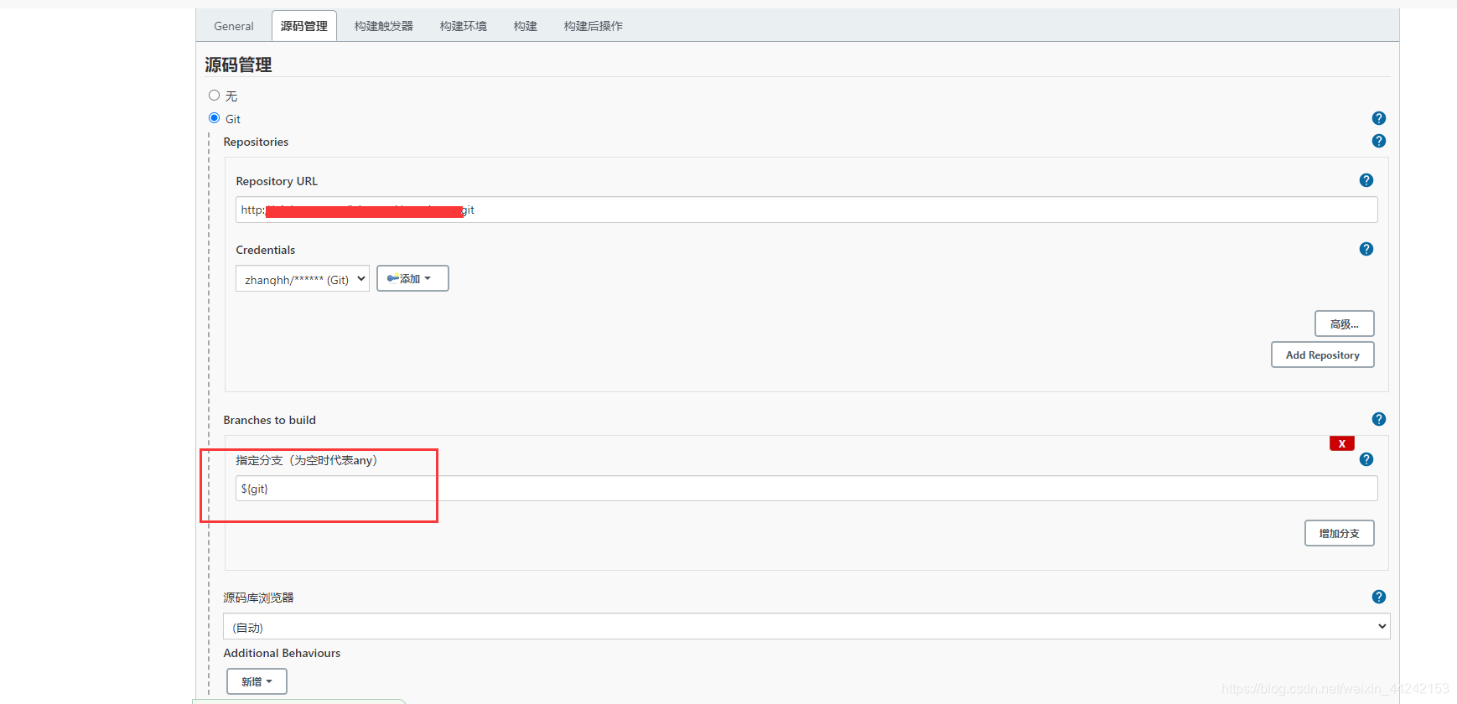The width and height of the screenshot is (1457, 704).
Task: Click the Branches to build label
Action: tap(269, 420)
